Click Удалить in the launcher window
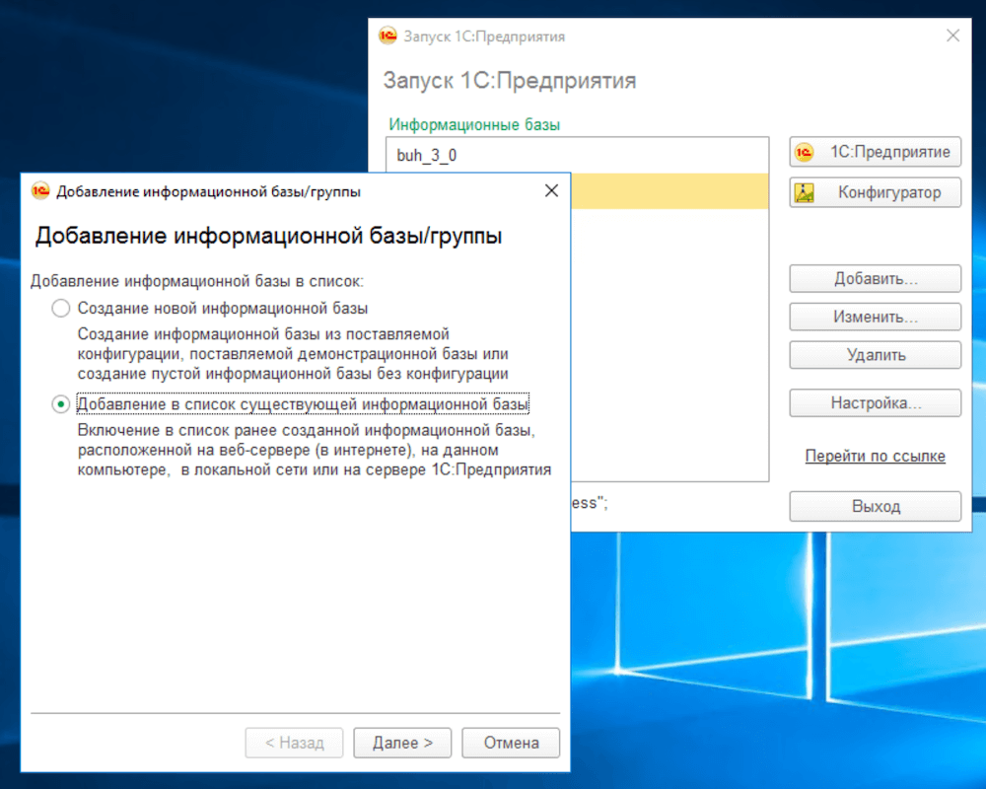The width and height of the screenshot is (986, 789). pos(876,355)
